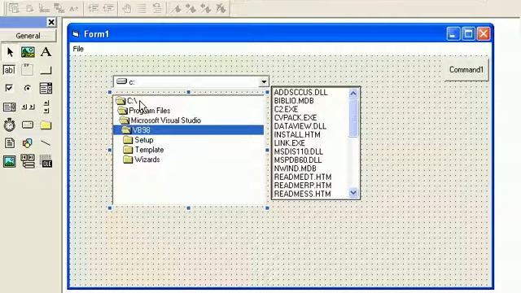This screenshot has height=293, width=521.
Task: Select MSDIS110.DLL in file list
Action: [299, 151]
